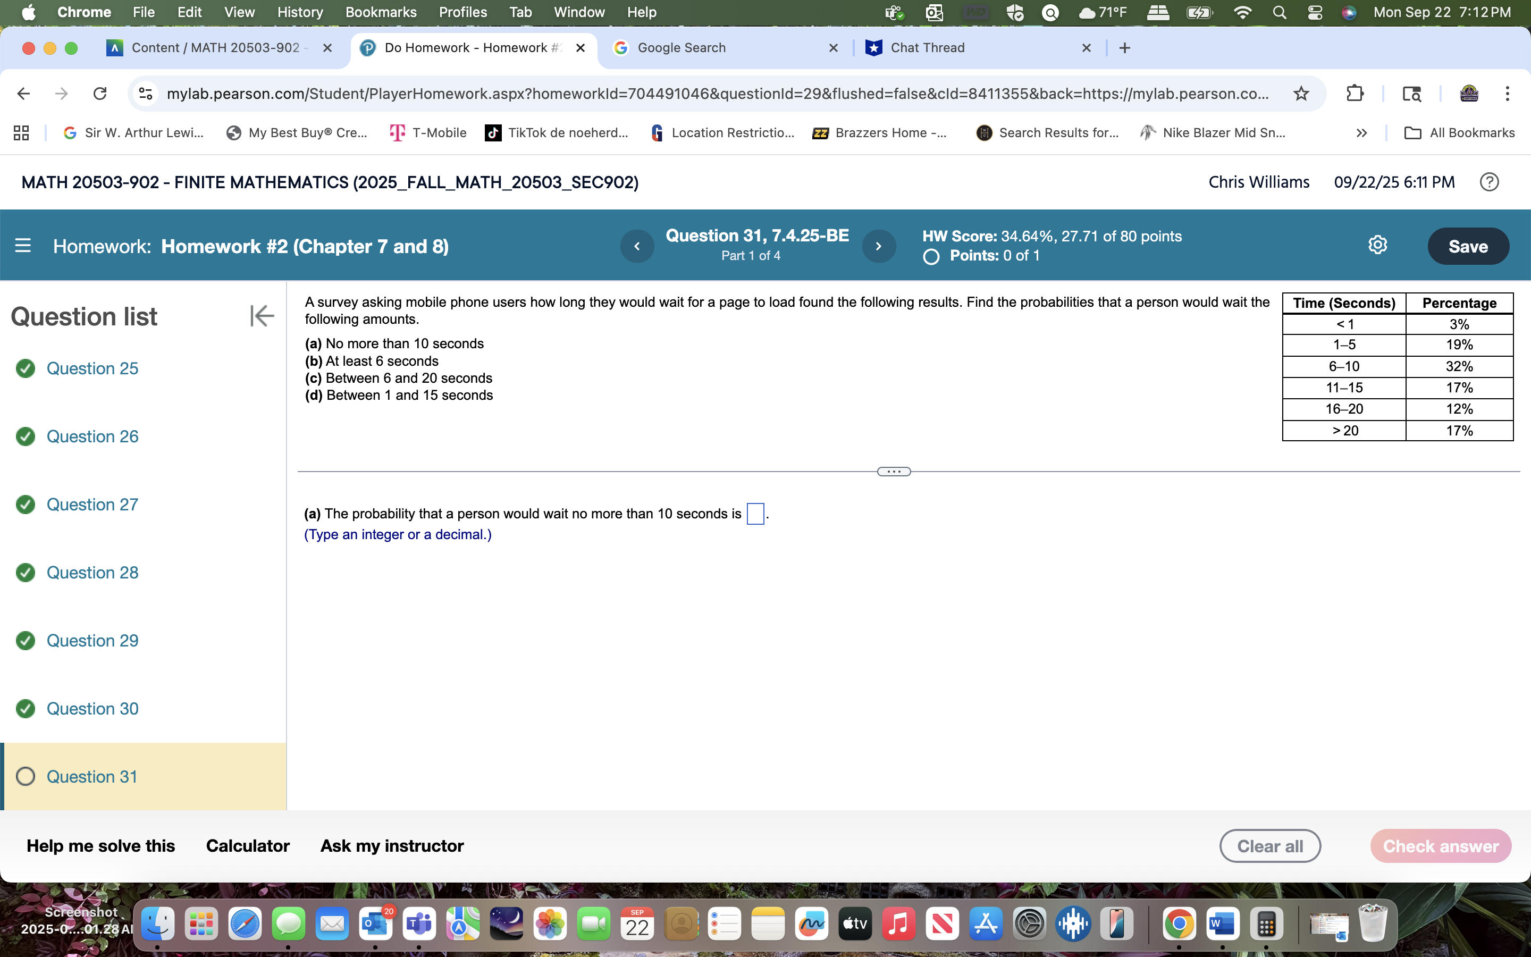Go back to the previous question part
This screenshot has width=1531, height=957.
click(637, 246)
